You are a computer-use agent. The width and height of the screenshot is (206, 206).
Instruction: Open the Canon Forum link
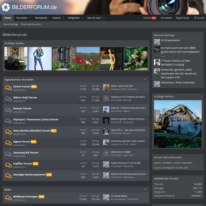[x=22, y=87]
